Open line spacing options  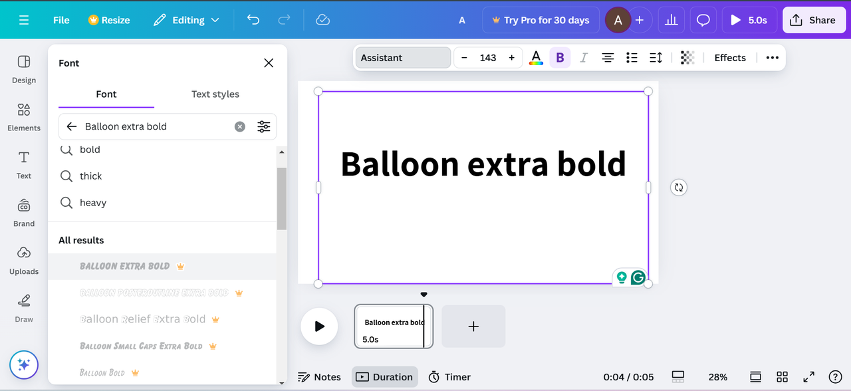pos(656,58)
